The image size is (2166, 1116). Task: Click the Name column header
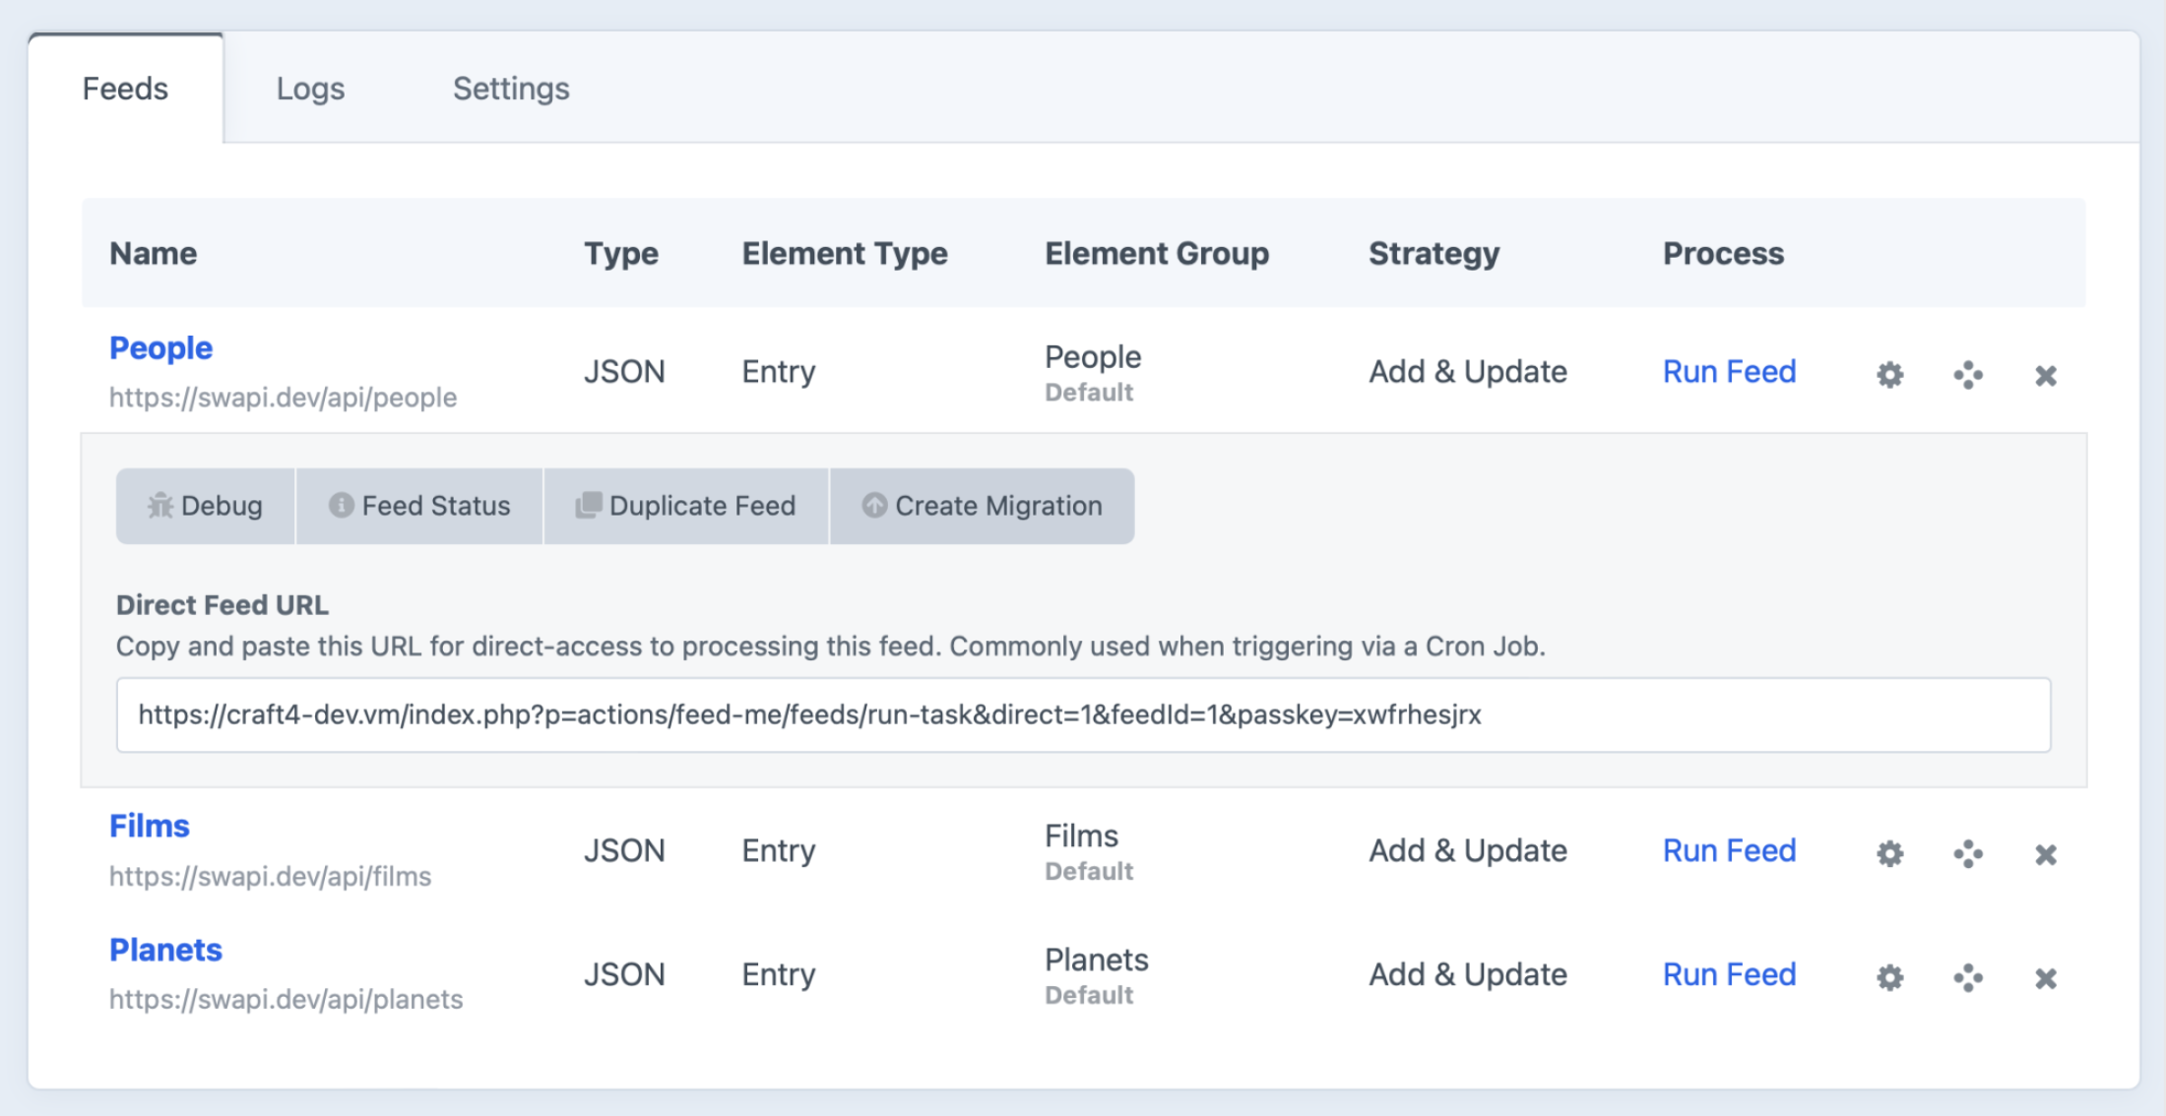(153, 253)
